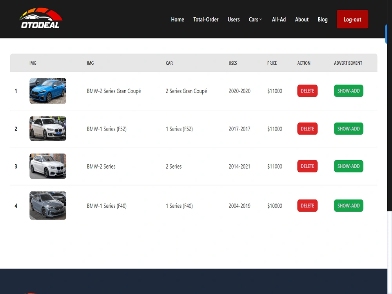
Task: Show ad for BMW-1 Series (F40)
Action: pyautogui.click(x=348, y=206)
